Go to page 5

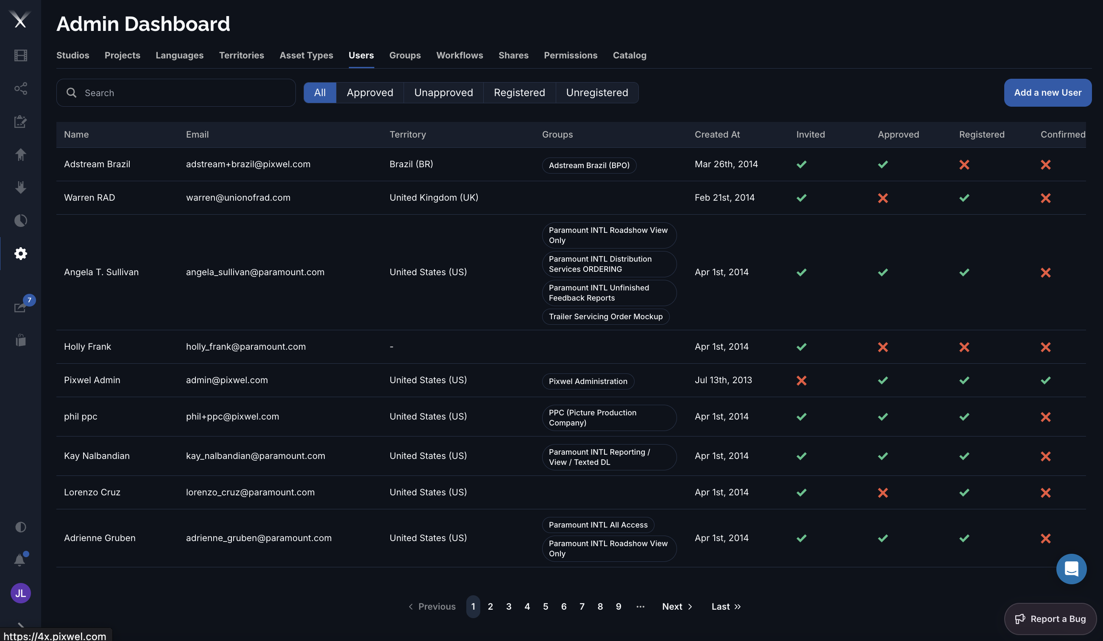point(546,606)
